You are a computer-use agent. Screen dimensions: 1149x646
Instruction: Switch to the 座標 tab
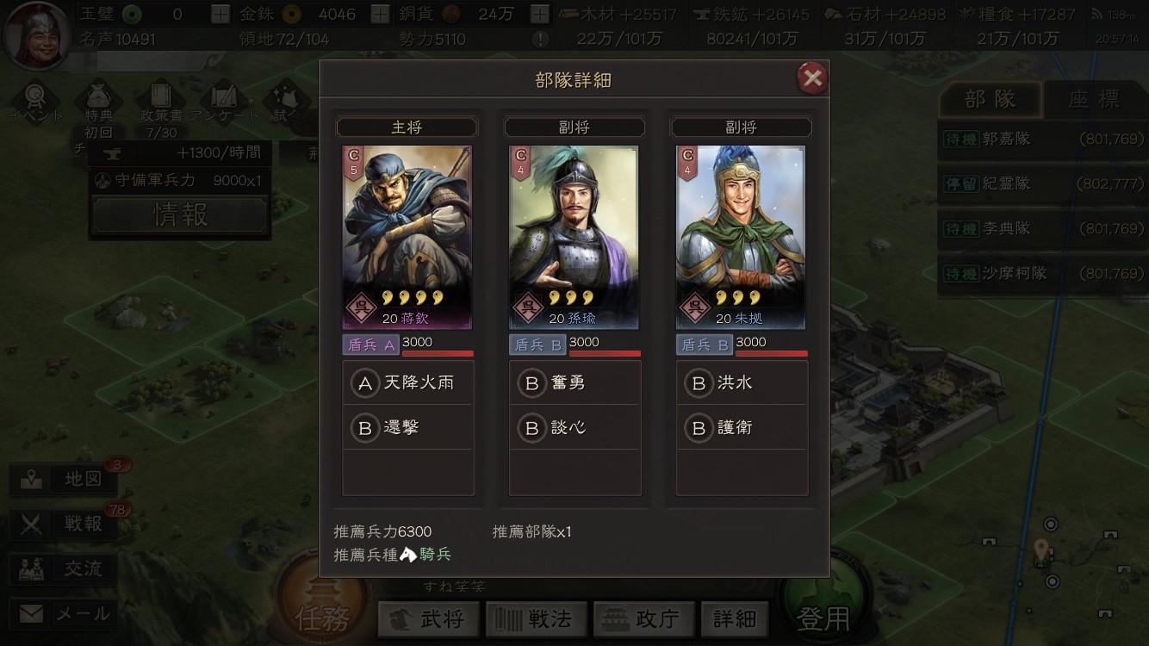[1095, 99]
